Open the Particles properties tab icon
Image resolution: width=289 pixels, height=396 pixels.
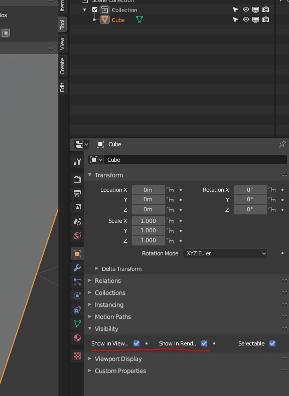(x=77, y=281)
